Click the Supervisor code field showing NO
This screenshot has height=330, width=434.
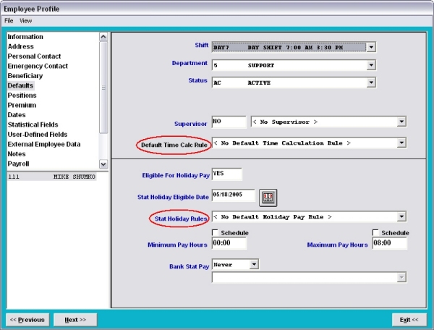pyautogui.click(x=229, y=122)
